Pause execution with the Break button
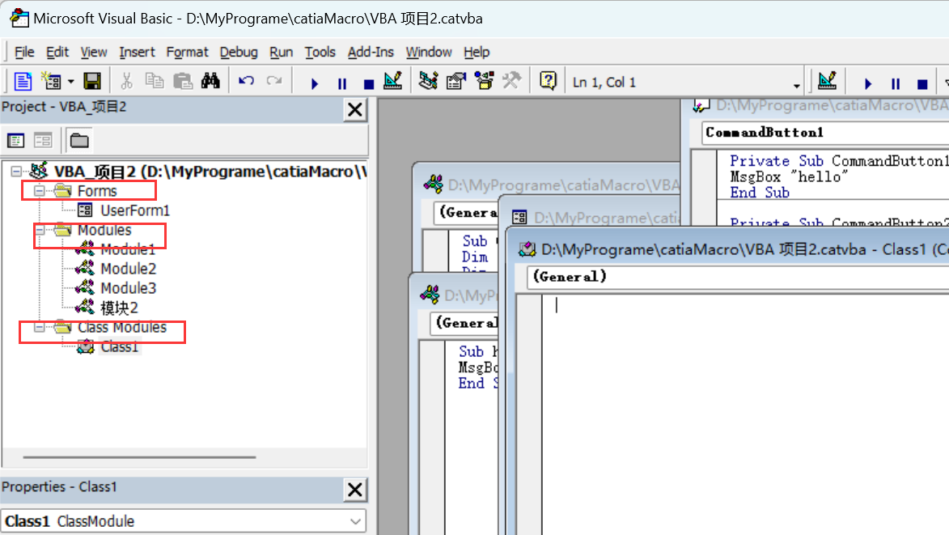949x535 pixels. [x=342, y=83]
